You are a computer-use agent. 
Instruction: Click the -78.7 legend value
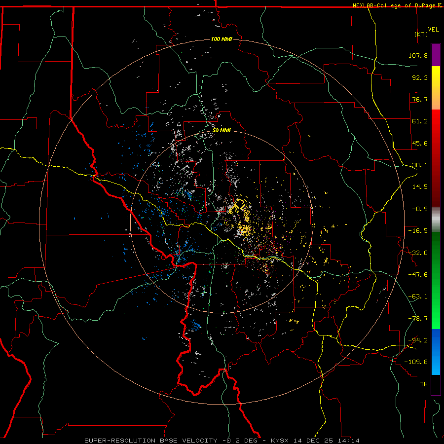click(x=418, y=319)
